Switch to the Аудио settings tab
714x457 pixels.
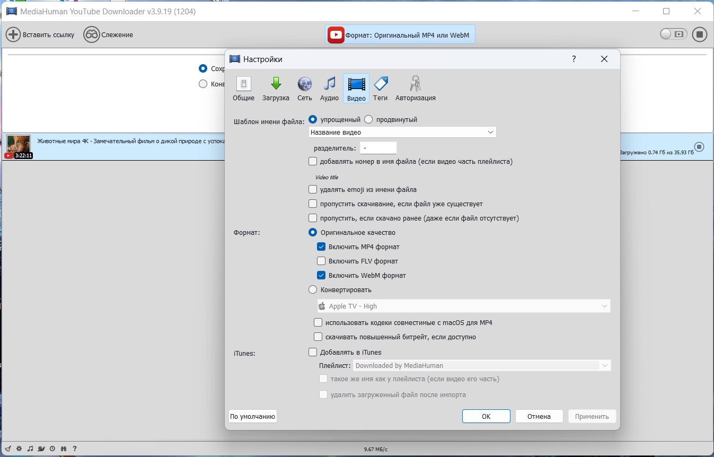(x=329, y=89)
